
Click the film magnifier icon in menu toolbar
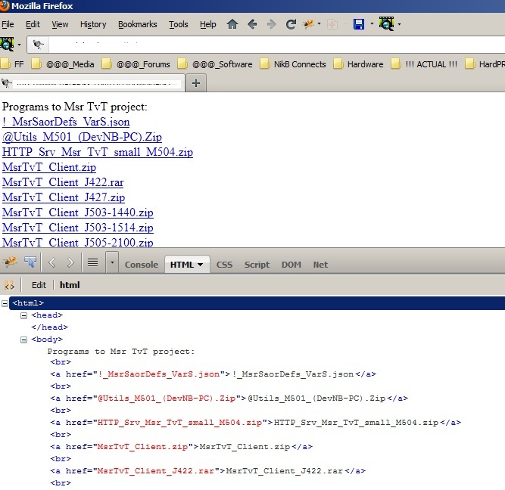pos(386,23)
